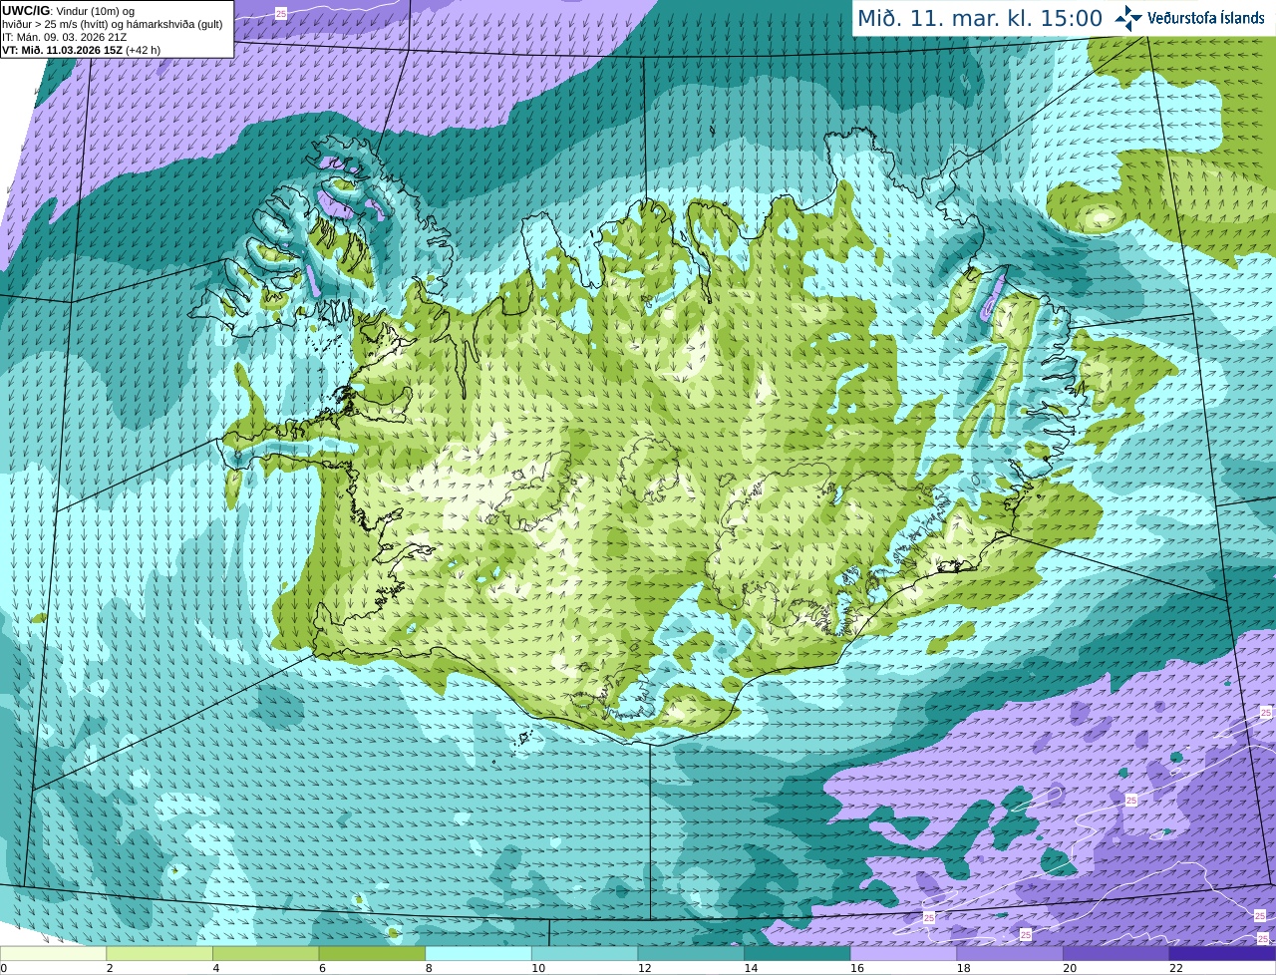Click the '20' scale label
Image resolution: width=1276 pixels, height=975 pixels.
pyautogui.click(x=1070, y=968)
